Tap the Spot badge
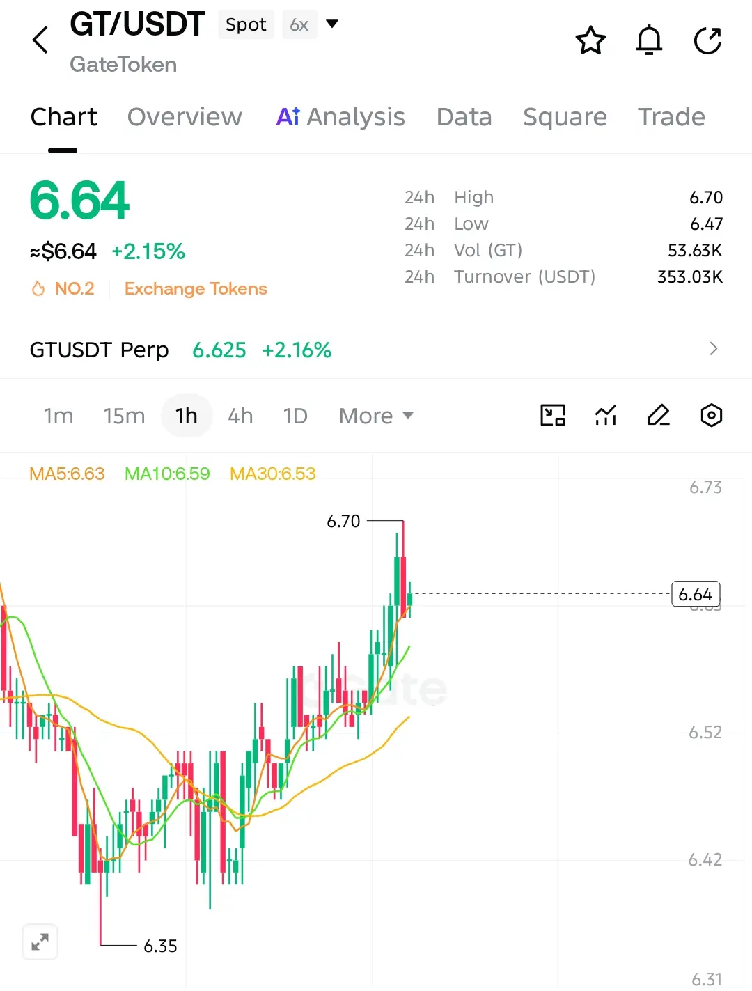This screenshot has width=752, height=991. 246,24
